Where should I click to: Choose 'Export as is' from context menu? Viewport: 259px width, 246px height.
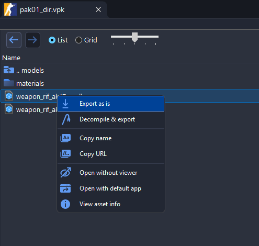tap(111, 104)
